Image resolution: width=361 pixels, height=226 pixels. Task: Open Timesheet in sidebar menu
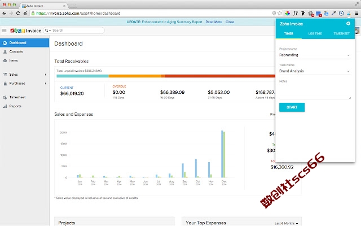click(24, 97)
